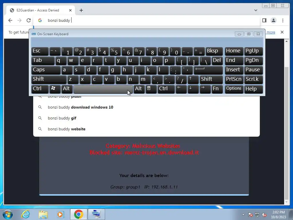The height and width of the screenshot is (220, 293).
Task: Click the context menu key on the keyboard
Action: coord(151,89)
